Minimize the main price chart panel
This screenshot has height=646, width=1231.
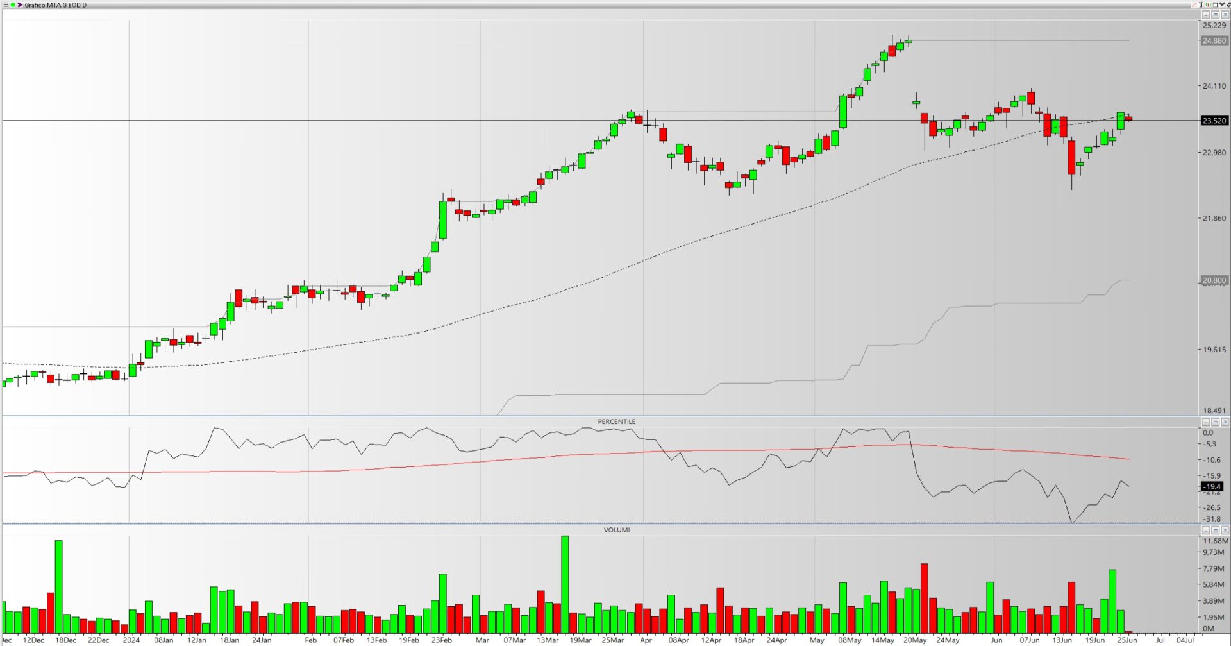pos(1205,15)
